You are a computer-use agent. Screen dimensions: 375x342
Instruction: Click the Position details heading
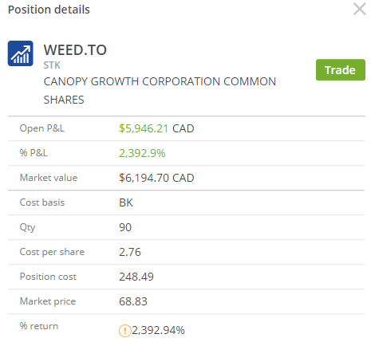tap(49, 10)
